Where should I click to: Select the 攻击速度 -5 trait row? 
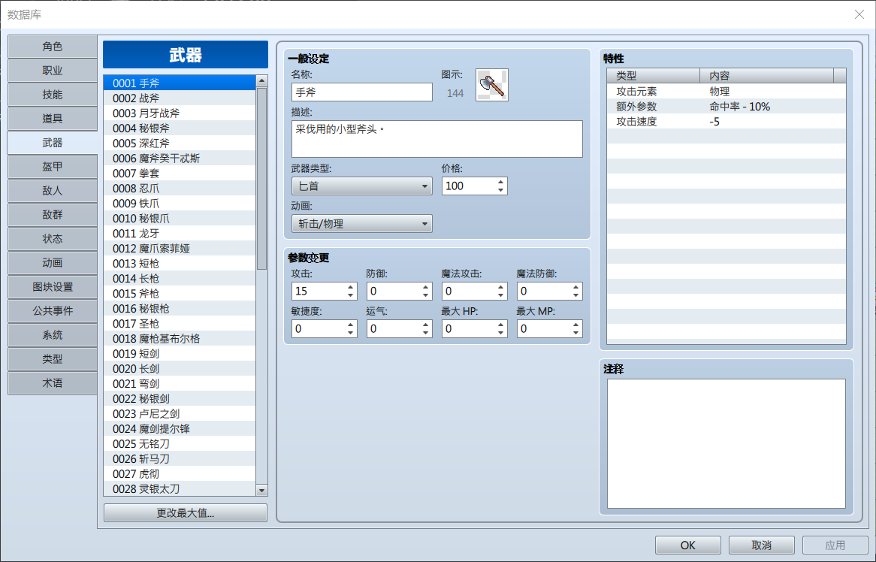(726, 122)
